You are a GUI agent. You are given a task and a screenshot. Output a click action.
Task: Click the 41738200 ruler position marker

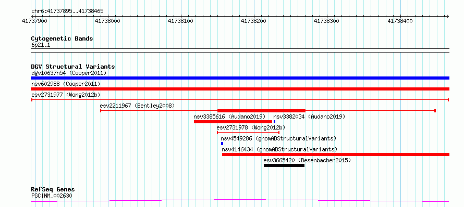click(x=253, y=21)
